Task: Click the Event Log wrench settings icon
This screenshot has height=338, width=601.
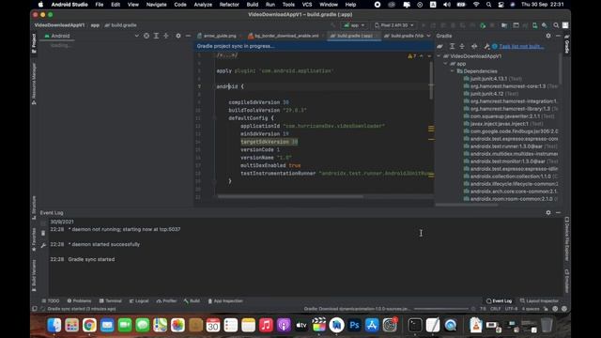Action: pos(43,245)
